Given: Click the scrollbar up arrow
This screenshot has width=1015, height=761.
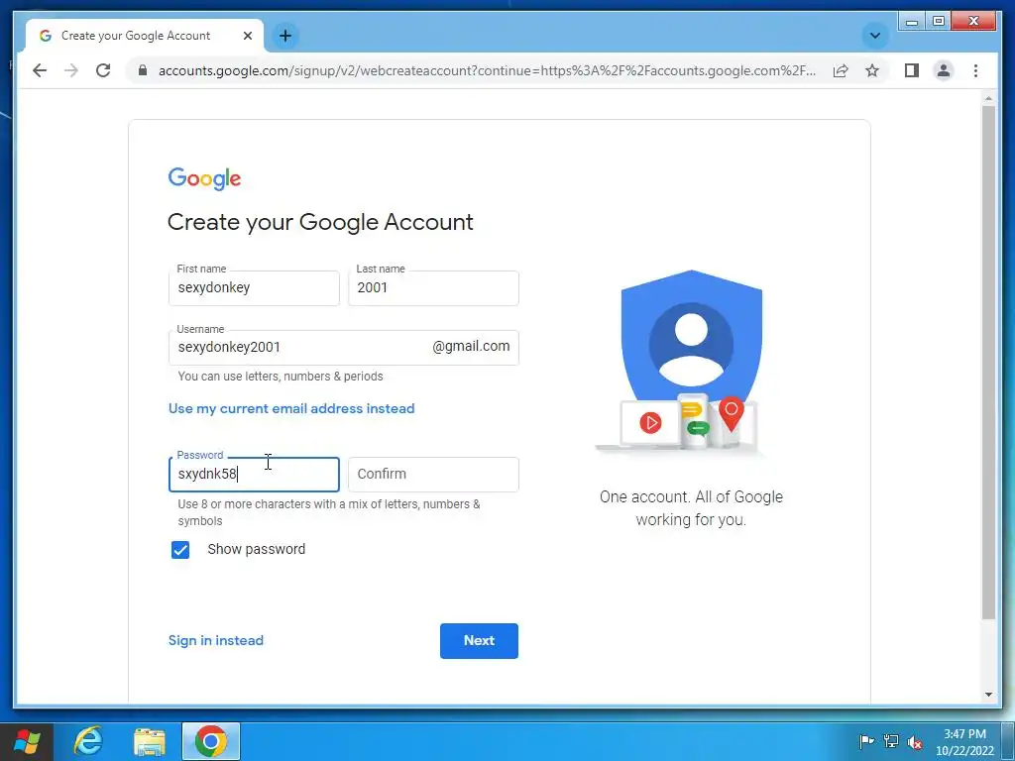Looking at the screenshot, I should (x=988, y=98).
